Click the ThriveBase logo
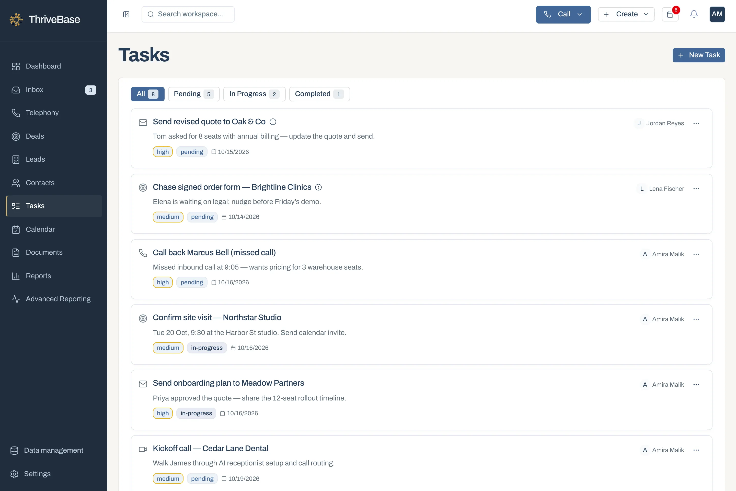736x491 pixels. pyautogui.click(x=44, y=19)
